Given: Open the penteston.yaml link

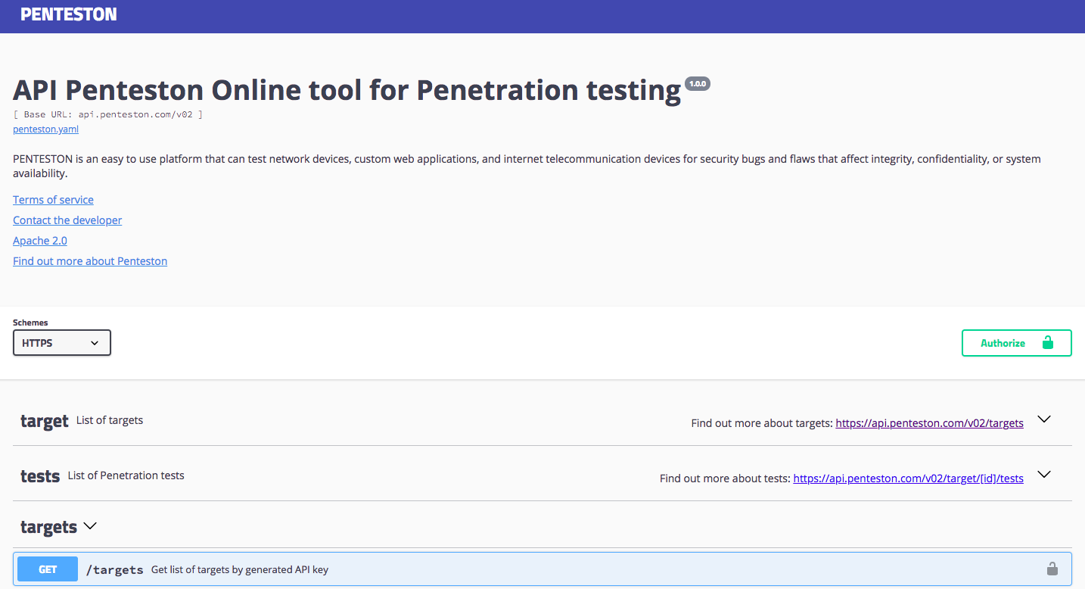Looking at the screenshot, I should [x=45, y=129].
